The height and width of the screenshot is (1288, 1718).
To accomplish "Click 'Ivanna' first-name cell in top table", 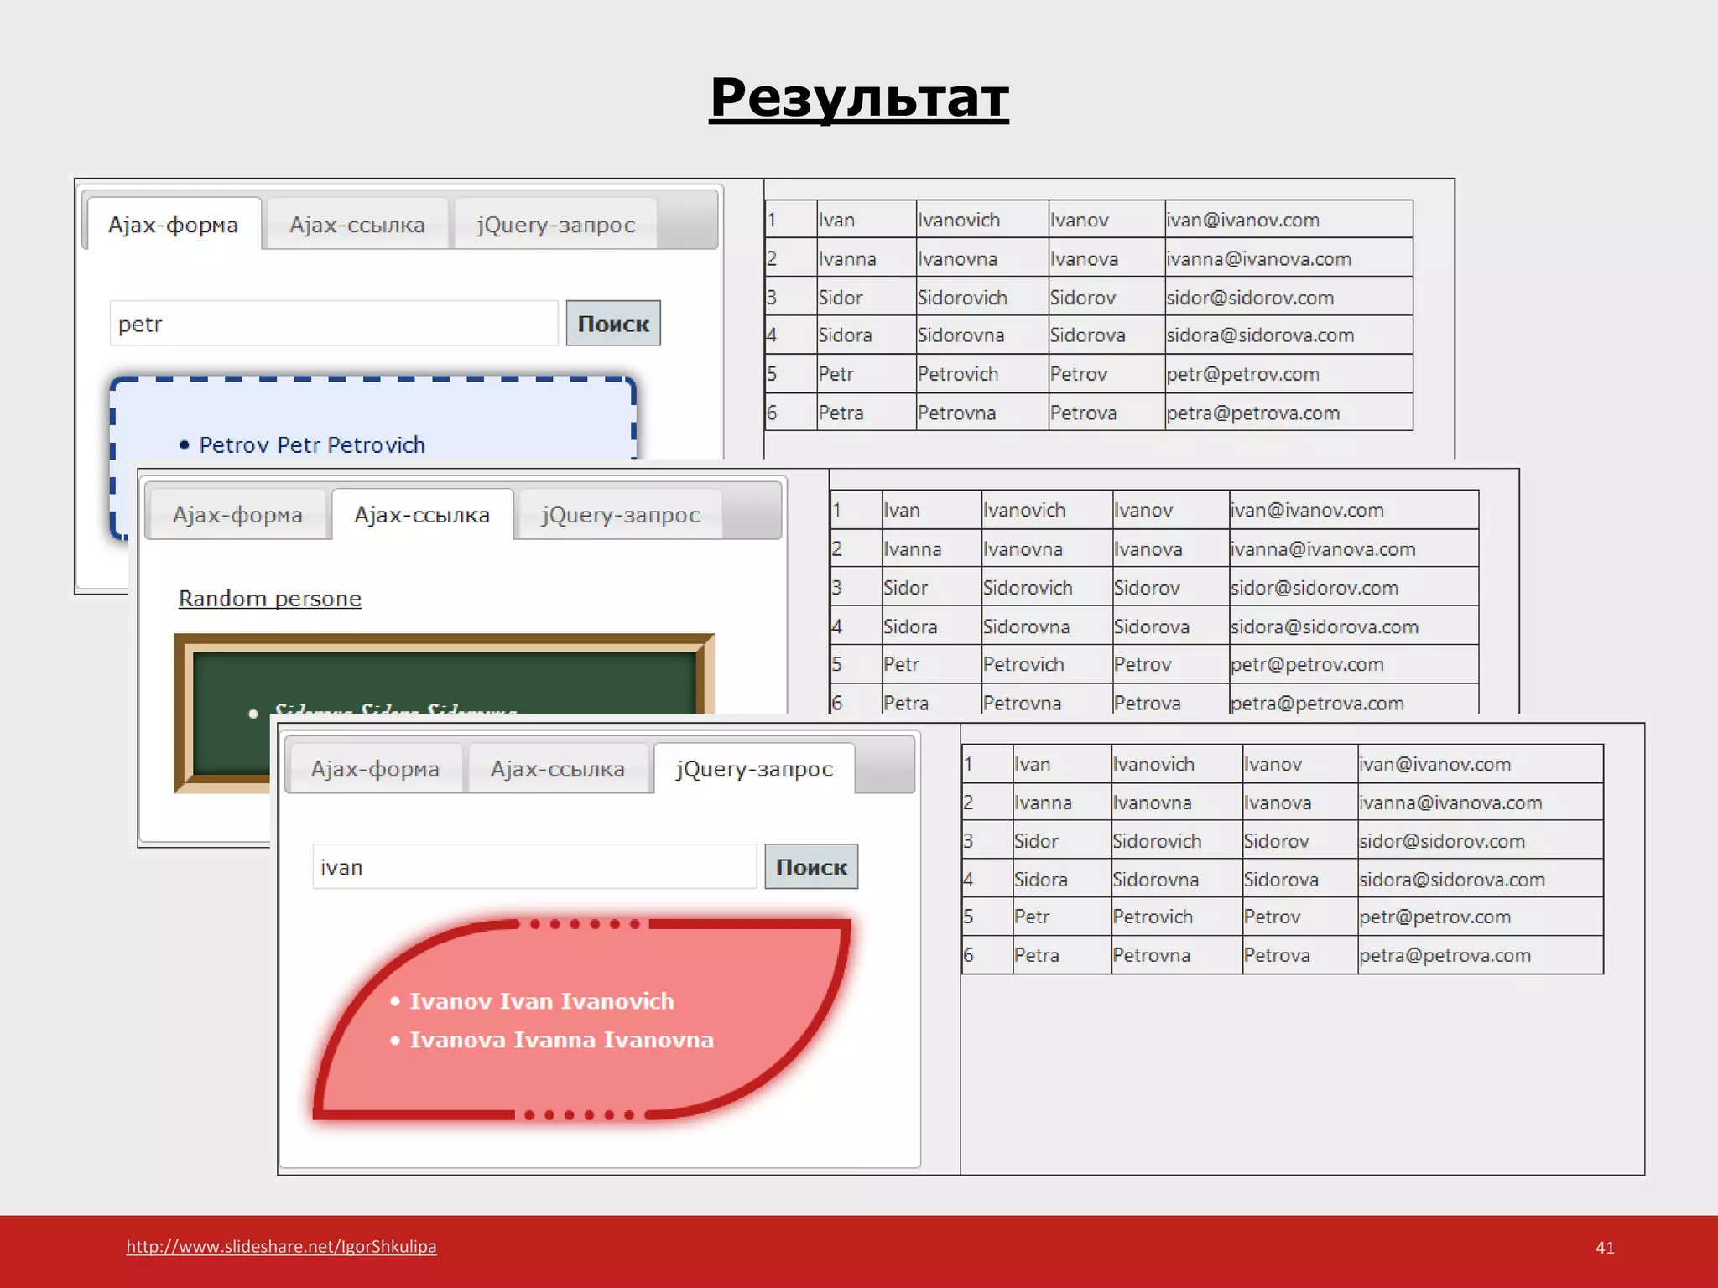I will pyautogui.click(x=867, y=258).
